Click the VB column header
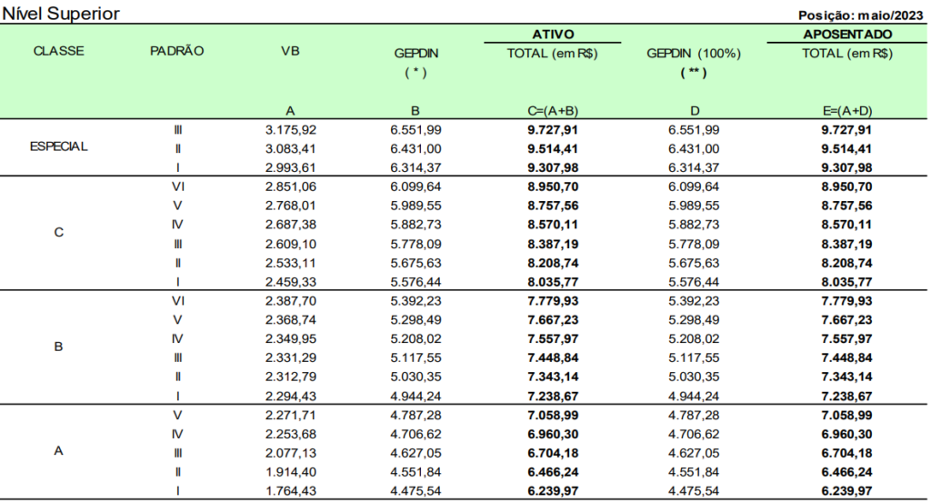 click(291, 52)
